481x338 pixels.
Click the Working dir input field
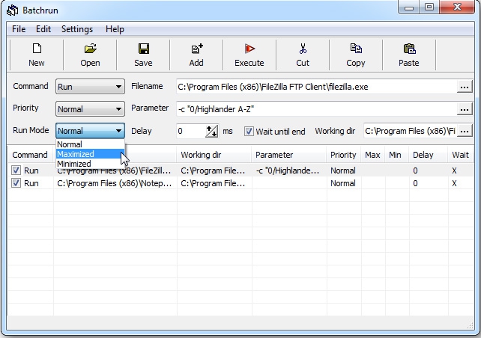click(410, 131)
